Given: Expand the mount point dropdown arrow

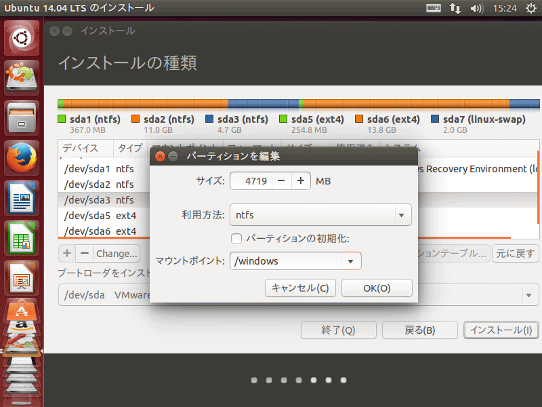Looking at the screenshot, I should (x=351, y=261).
